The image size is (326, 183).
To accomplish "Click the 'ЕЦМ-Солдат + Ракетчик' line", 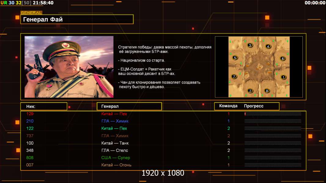I will coord(146,71).
